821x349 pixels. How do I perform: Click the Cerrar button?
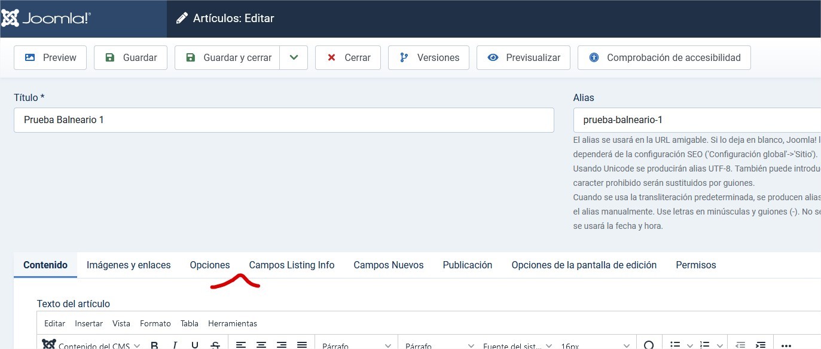(x=348, y=57)
